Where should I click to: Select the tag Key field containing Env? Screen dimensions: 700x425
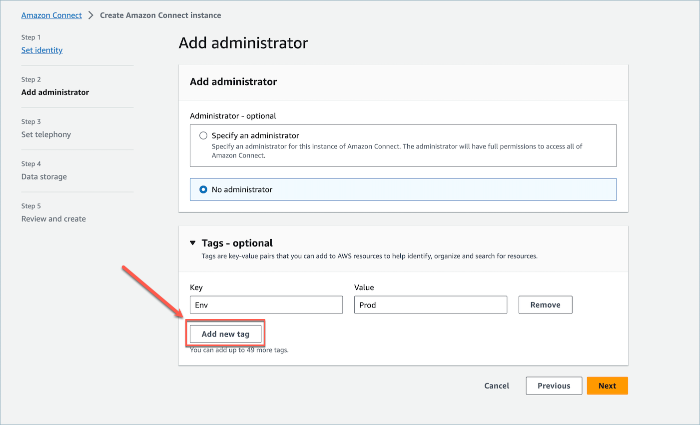[266, 304]
